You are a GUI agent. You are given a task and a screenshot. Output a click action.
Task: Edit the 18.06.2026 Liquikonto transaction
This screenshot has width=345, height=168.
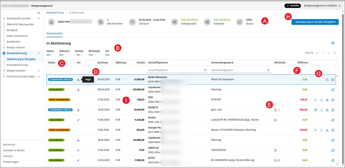click(333, 140)
